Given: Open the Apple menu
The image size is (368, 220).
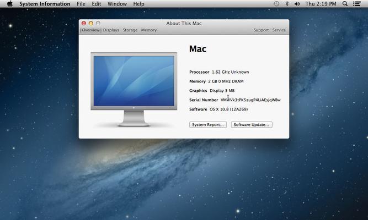Looking at the screenshot, I should (10, 4).
